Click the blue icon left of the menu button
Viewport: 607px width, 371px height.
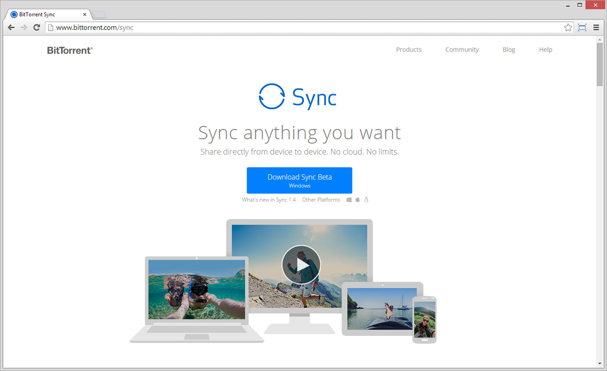(582, 28)
